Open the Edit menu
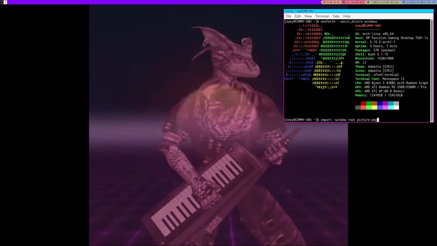The width and height of the screenshot is (437, 246). point(298,16)
